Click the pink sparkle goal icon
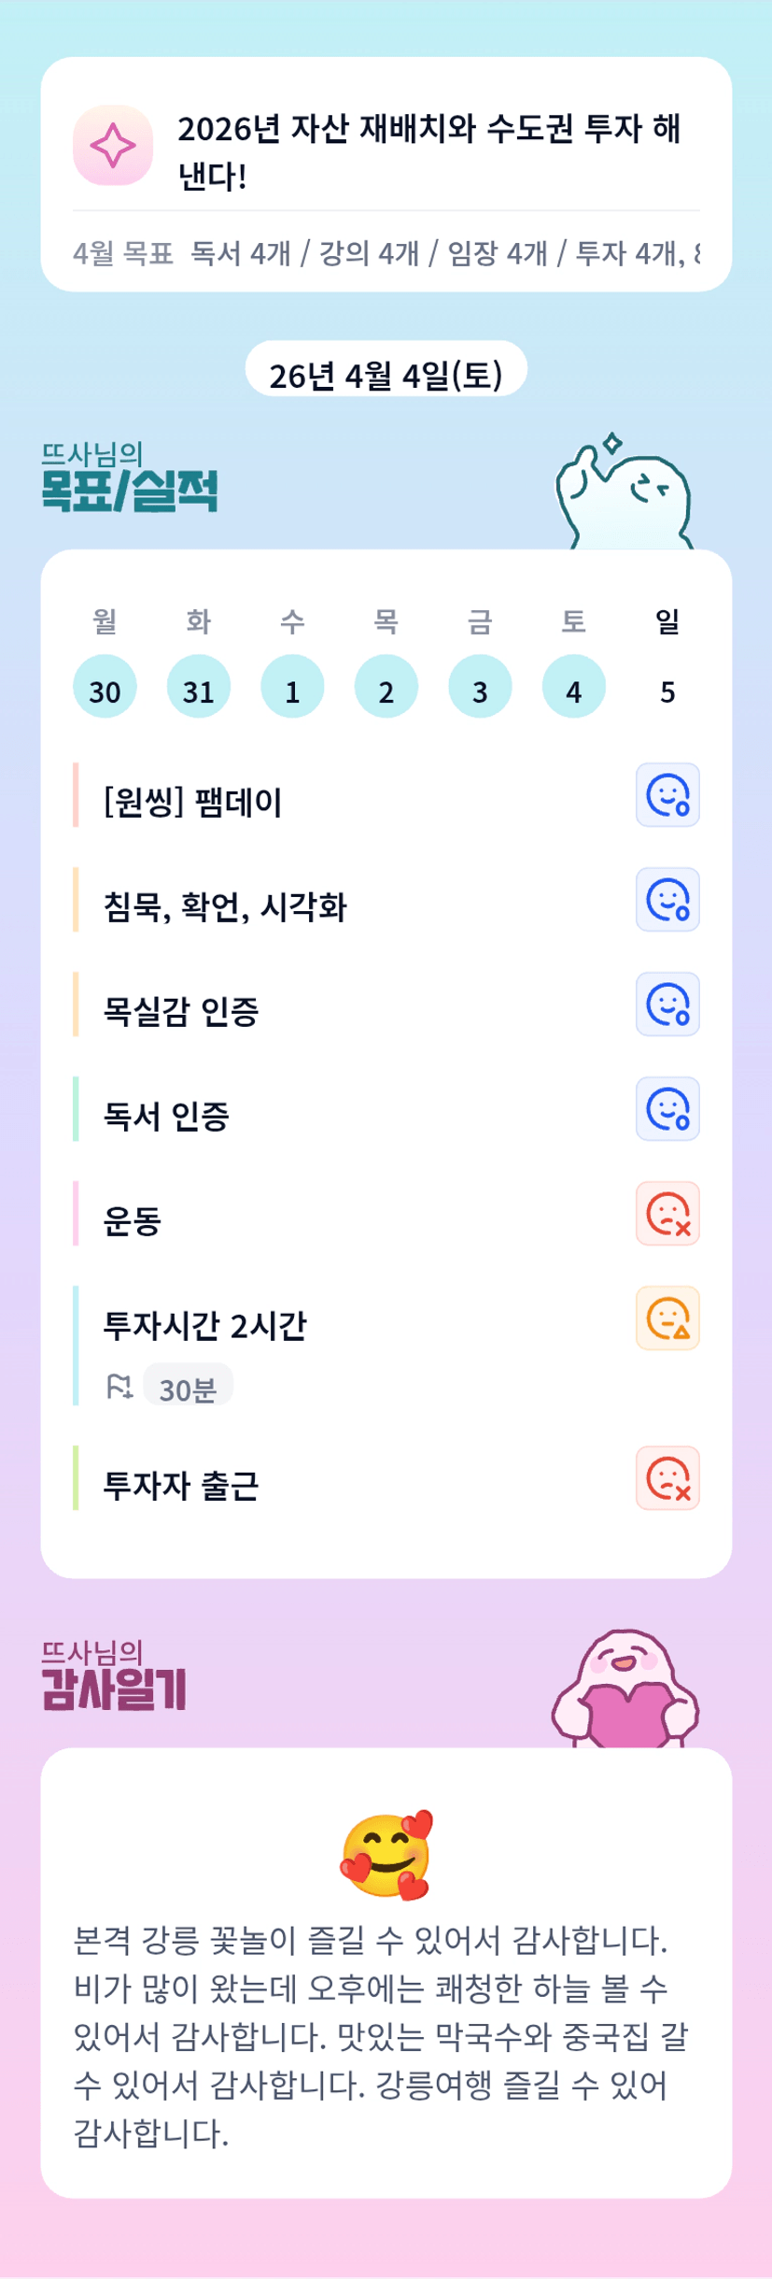This screenshot has width=772, height=2280. click(x=113, y=146)
